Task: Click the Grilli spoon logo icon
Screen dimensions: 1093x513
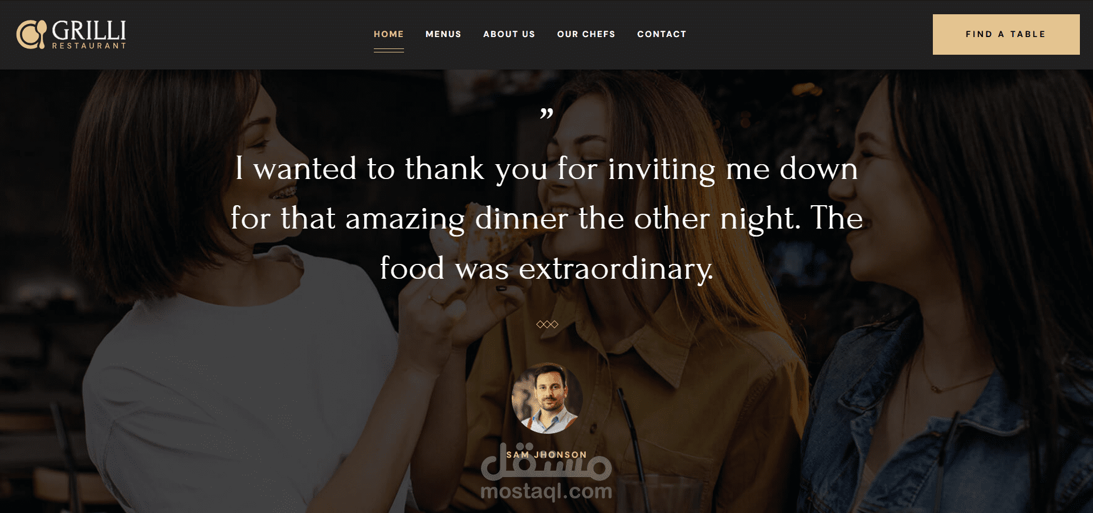Action: (31, 34)
